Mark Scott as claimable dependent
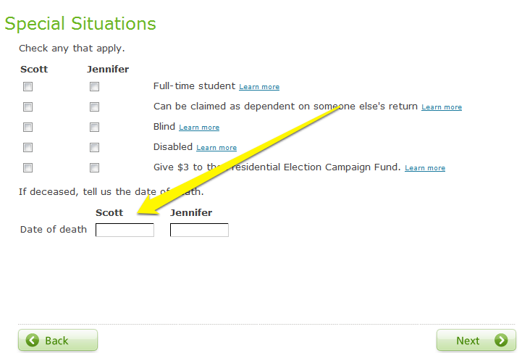522x358 pixels. coord(28,107)
